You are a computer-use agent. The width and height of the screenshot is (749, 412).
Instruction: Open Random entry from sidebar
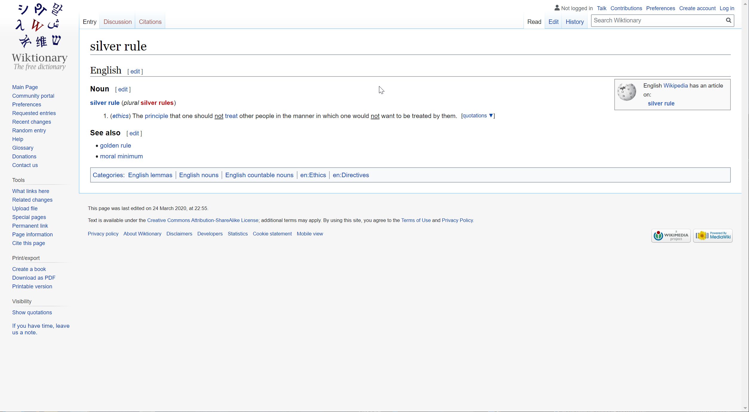pyautogui.click(x=29, y=130)
